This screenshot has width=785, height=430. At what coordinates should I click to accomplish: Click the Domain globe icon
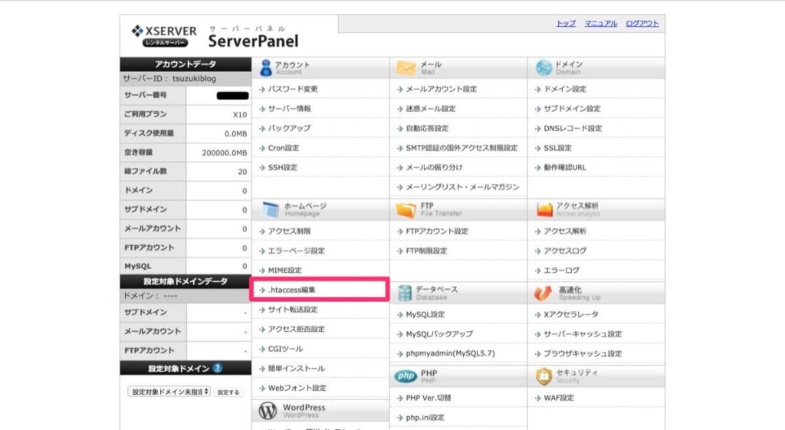point(544,67)
